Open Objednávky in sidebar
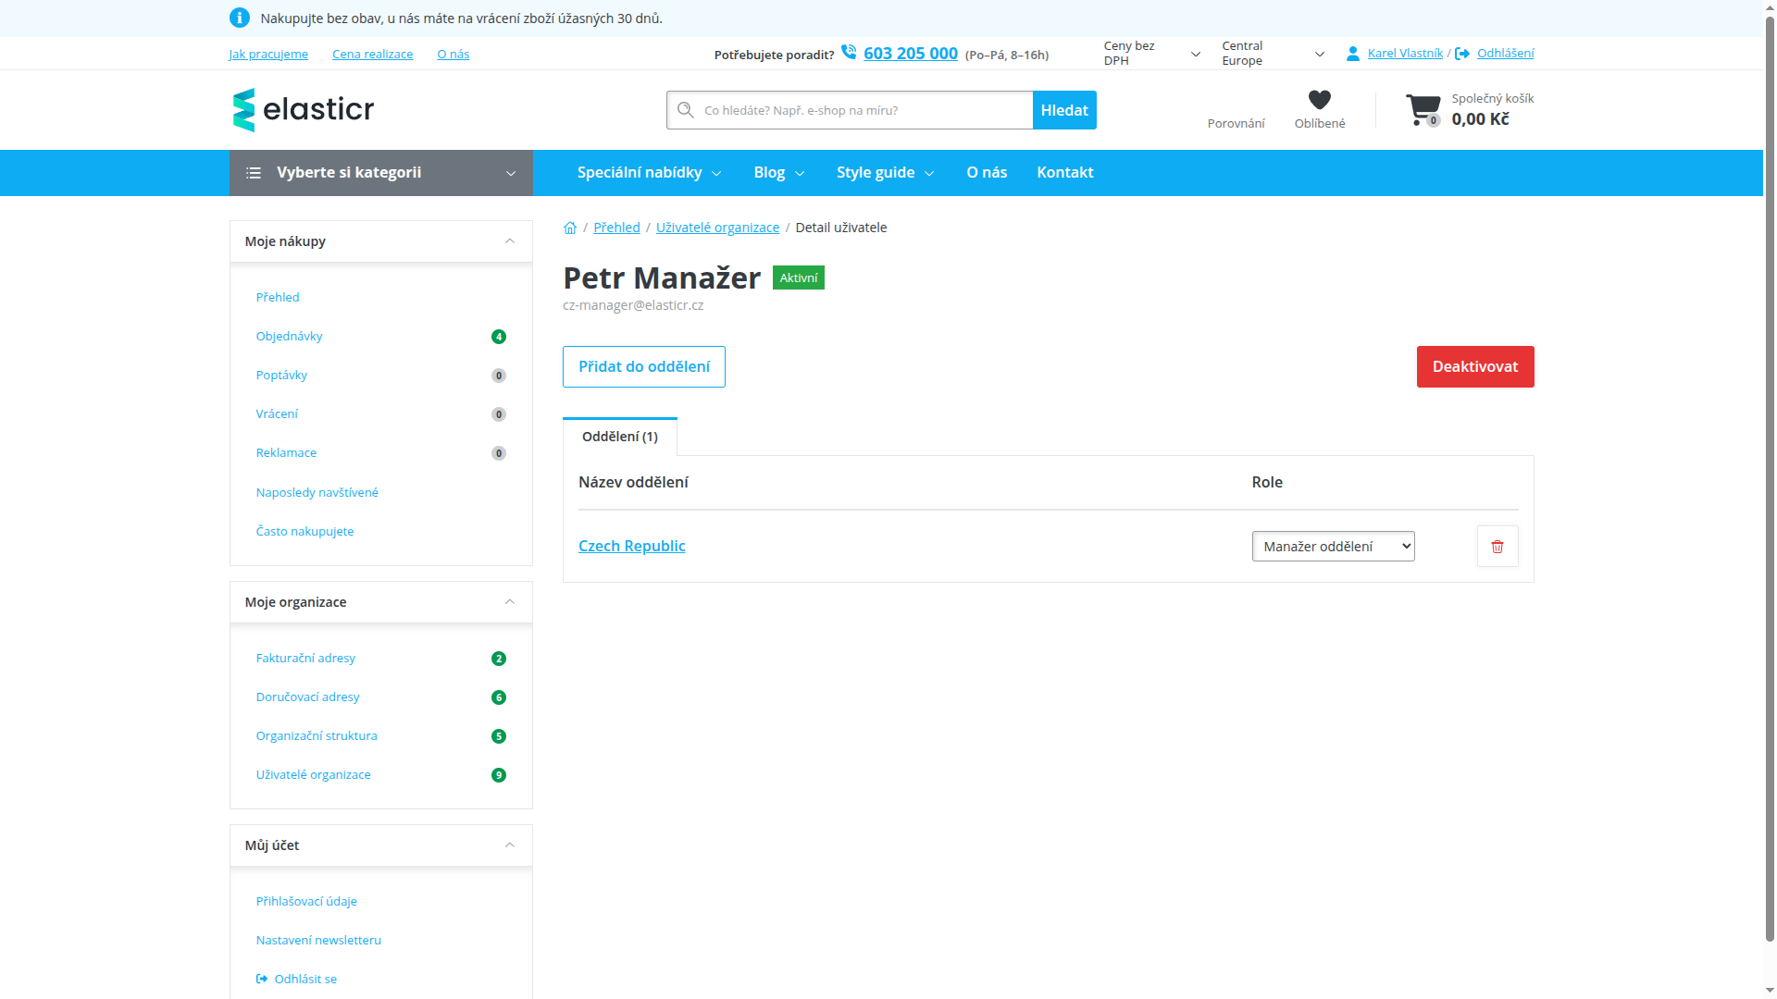This screenshot has height=999, width=1777. click(290, 337)
